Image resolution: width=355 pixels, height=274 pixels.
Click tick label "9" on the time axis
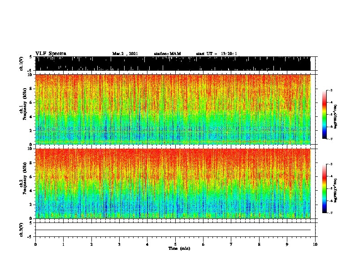pyautogui.click(x=287, y=244)
